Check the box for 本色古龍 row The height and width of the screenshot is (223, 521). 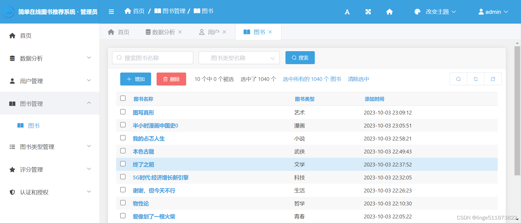click(123, 150)
